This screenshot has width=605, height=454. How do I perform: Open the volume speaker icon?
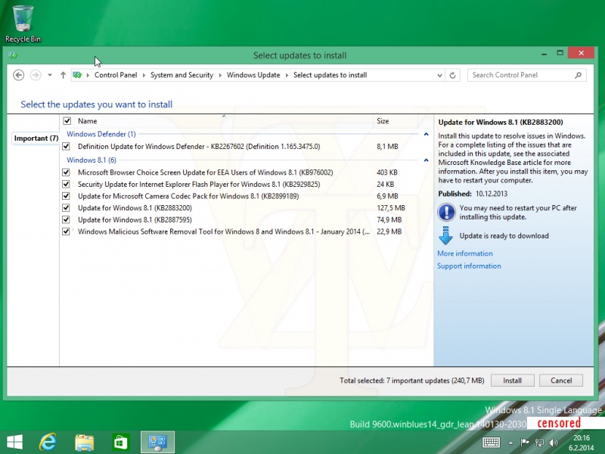pyautogui.click(x=554, y=443)
